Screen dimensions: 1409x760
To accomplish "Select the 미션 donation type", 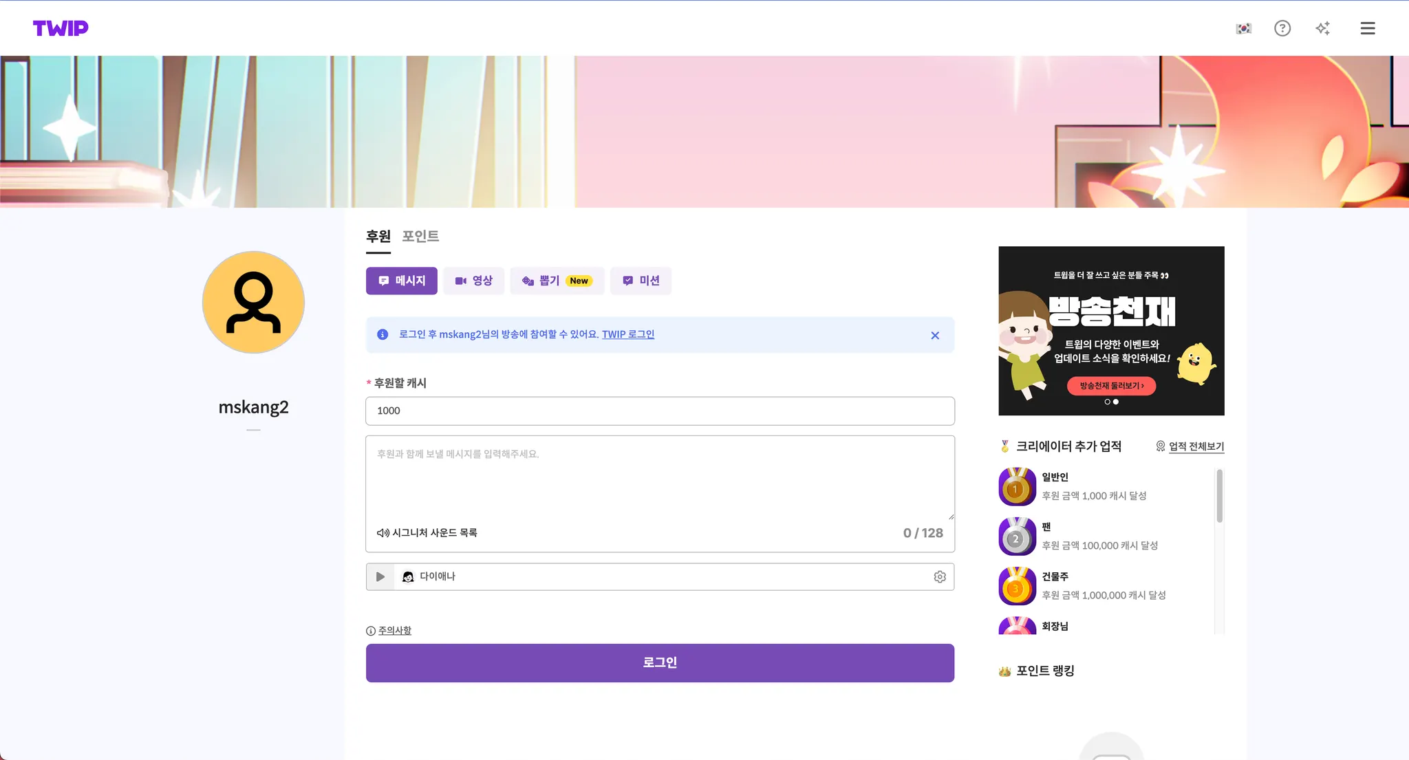I will 641,281.
